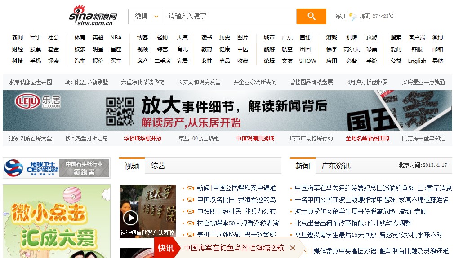Viewport: 463px width, 258px height.
Task: Click the Sina logo
Action: (93, 16)
